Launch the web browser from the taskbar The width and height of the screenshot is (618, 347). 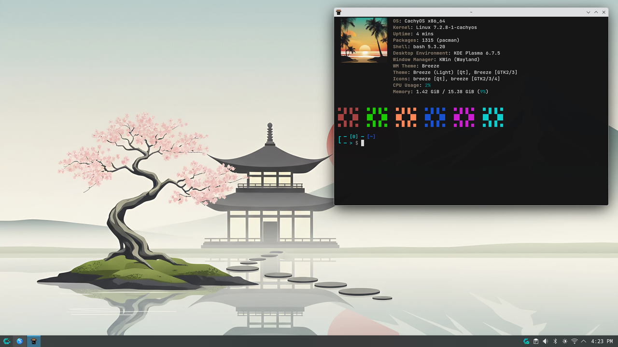point(20,341)
